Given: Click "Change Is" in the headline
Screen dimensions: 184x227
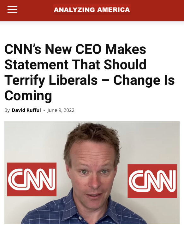Looking at the screenshot, I should tap(144, 80).
